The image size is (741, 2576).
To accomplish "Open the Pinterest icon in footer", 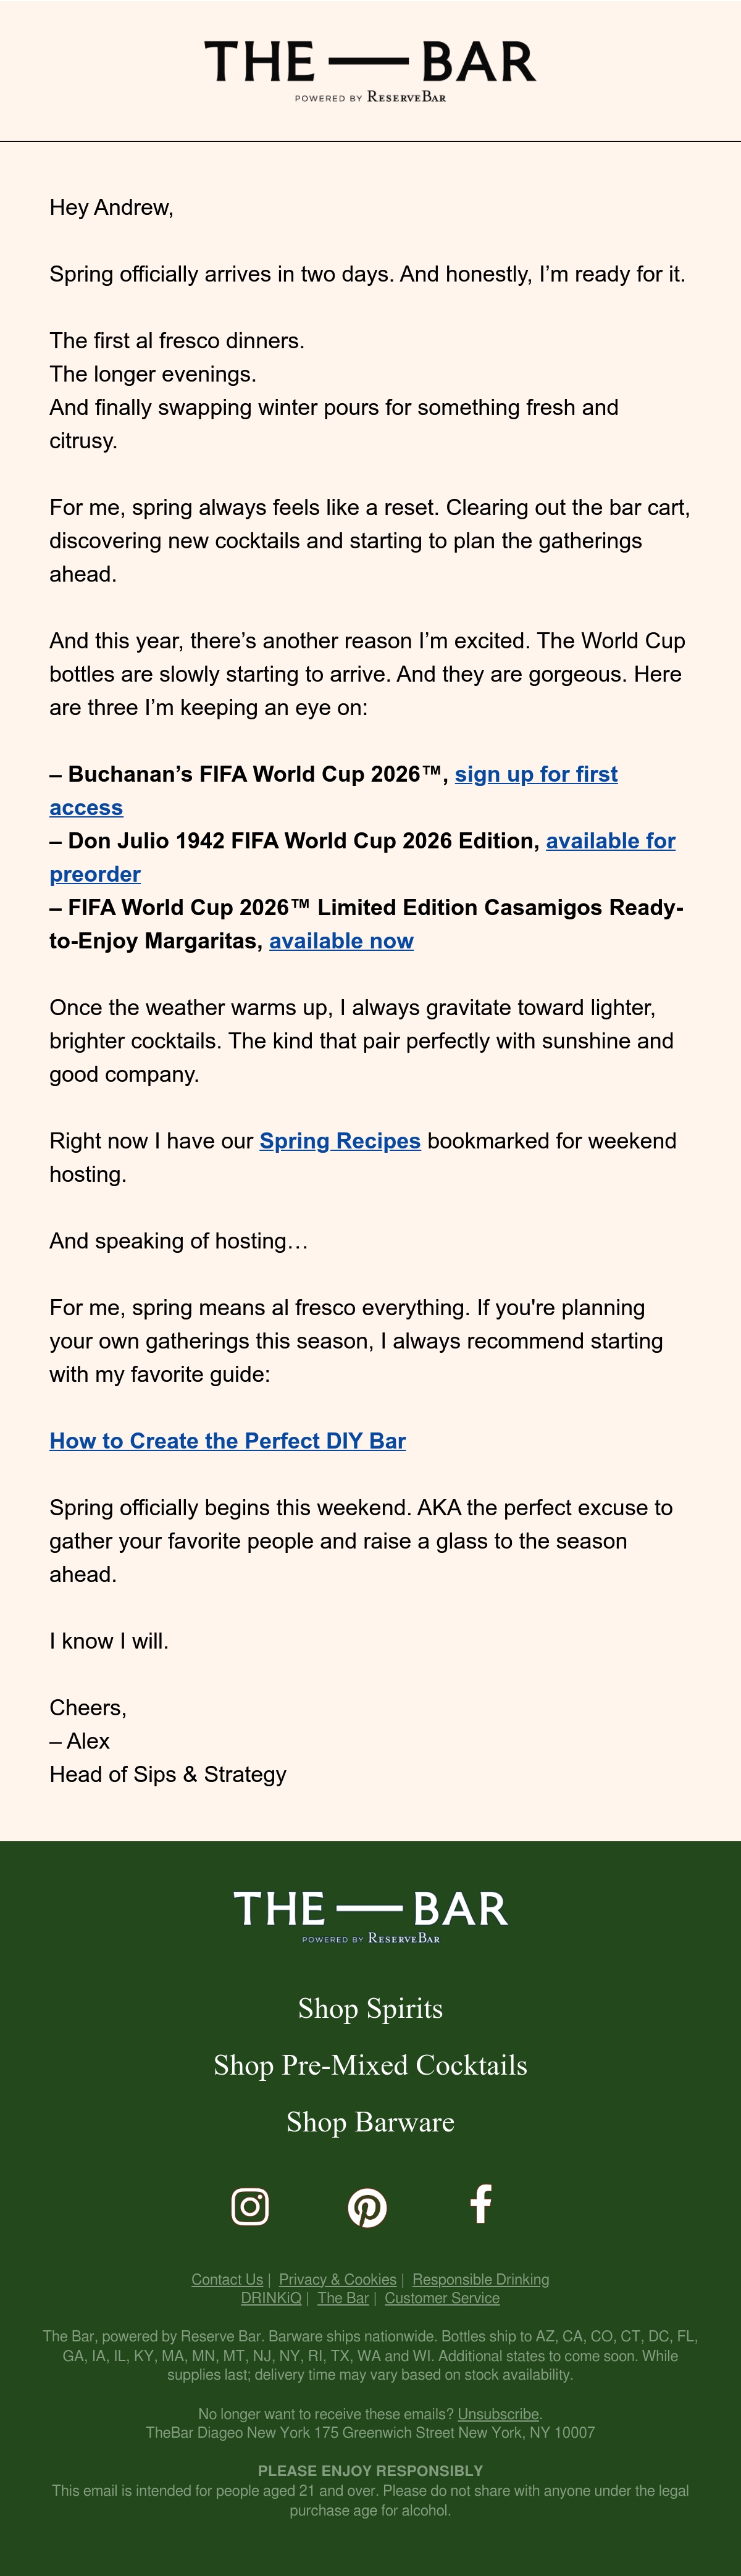I will [367, 2207].
